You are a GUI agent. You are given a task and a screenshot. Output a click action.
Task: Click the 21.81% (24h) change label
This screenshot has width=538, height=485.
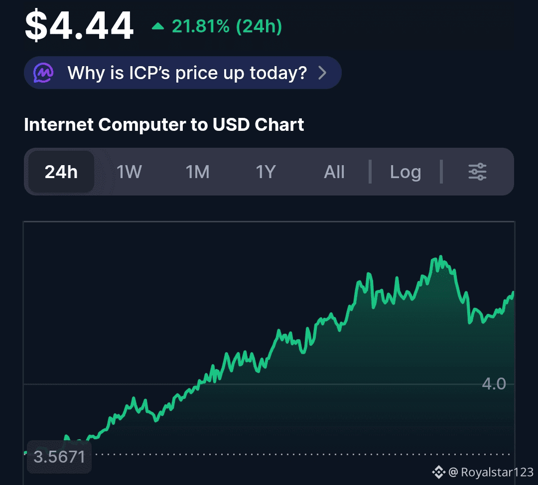(x=227, y=26)
